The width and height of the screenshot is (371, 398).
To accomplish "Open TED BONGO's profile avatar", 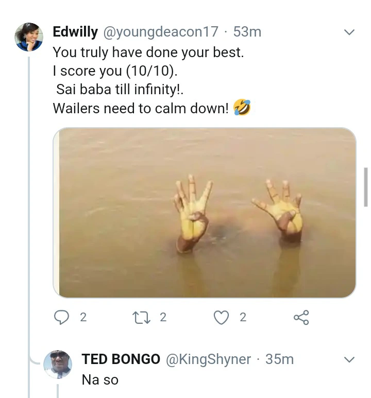I will pos(57,364).
